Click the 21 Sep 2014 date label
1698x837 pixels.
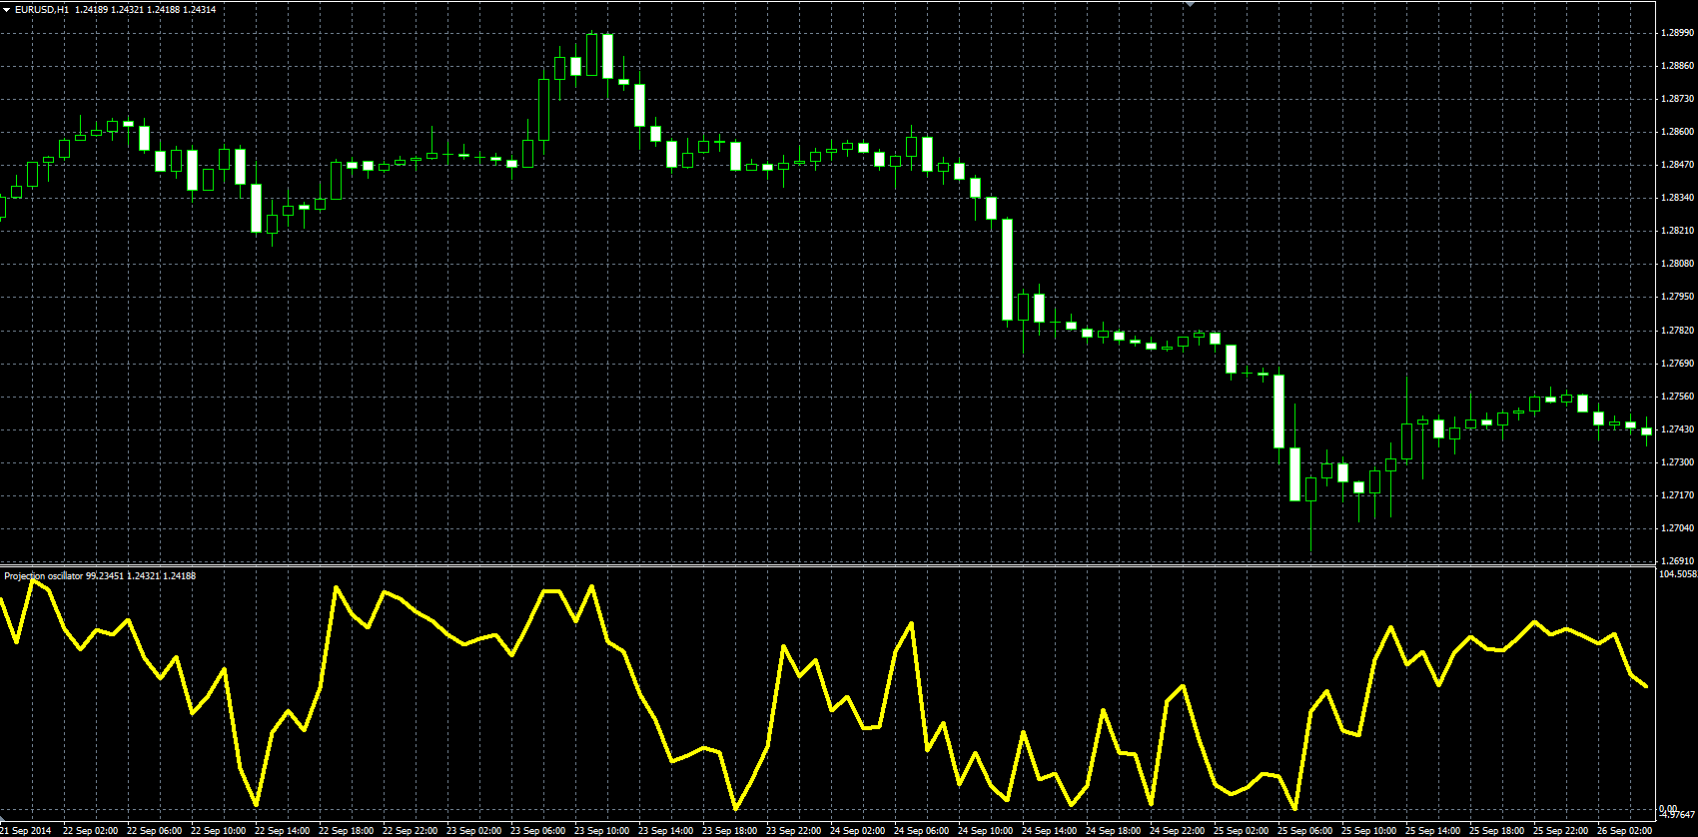[26, 831]
